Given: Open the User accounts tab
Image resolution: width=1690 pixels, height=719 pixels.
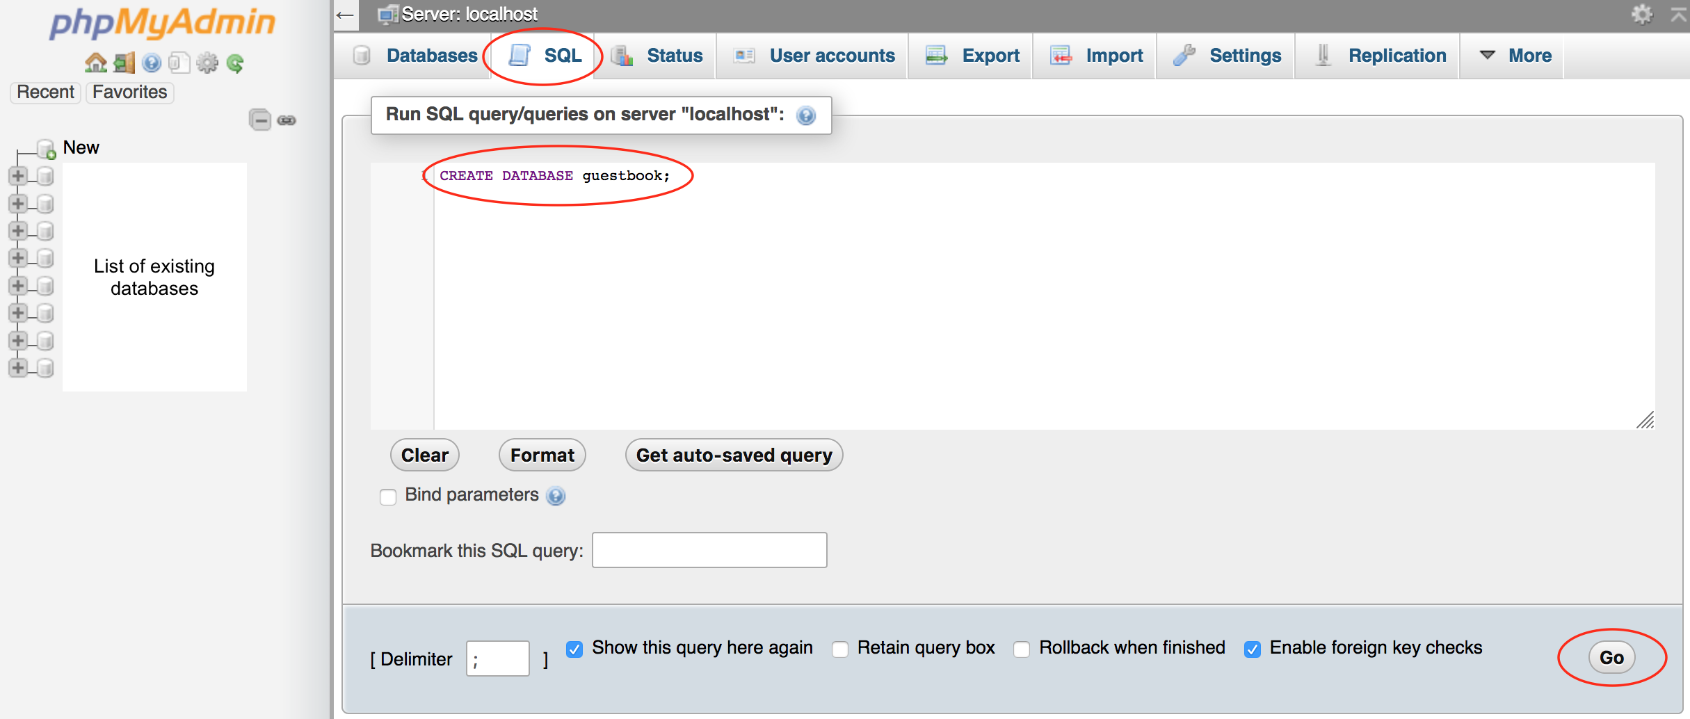Looking at the screenshot, I should pyautogui.click(x=831, y=56).
